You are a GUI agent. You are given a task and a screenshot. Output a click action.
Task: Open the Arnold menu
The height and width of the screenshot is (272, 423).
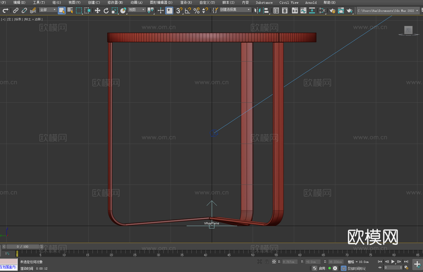311,2
